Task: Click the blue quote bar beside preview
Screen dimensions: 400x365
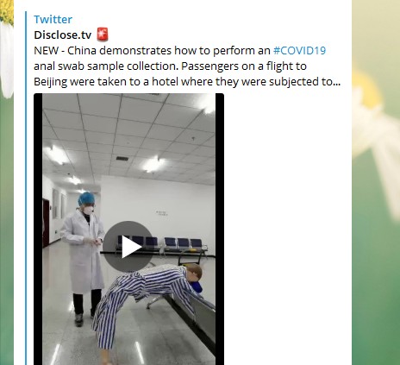Action: [x=26, y=188]
